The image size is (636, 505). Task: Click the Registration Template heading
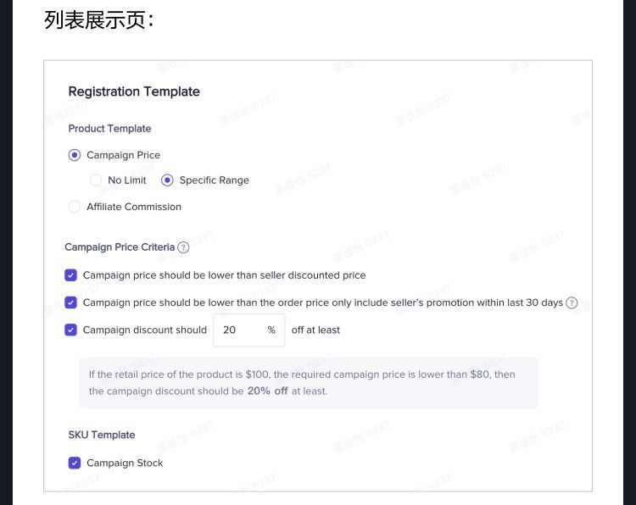coord(134,92)
